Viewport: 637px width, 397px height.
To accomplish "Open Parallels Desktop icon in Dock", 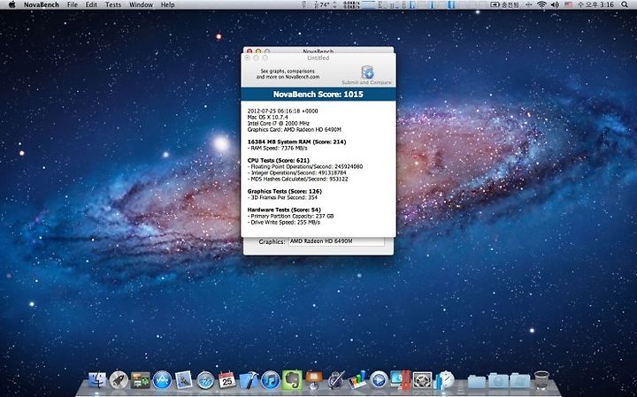I will coord(401,380).
